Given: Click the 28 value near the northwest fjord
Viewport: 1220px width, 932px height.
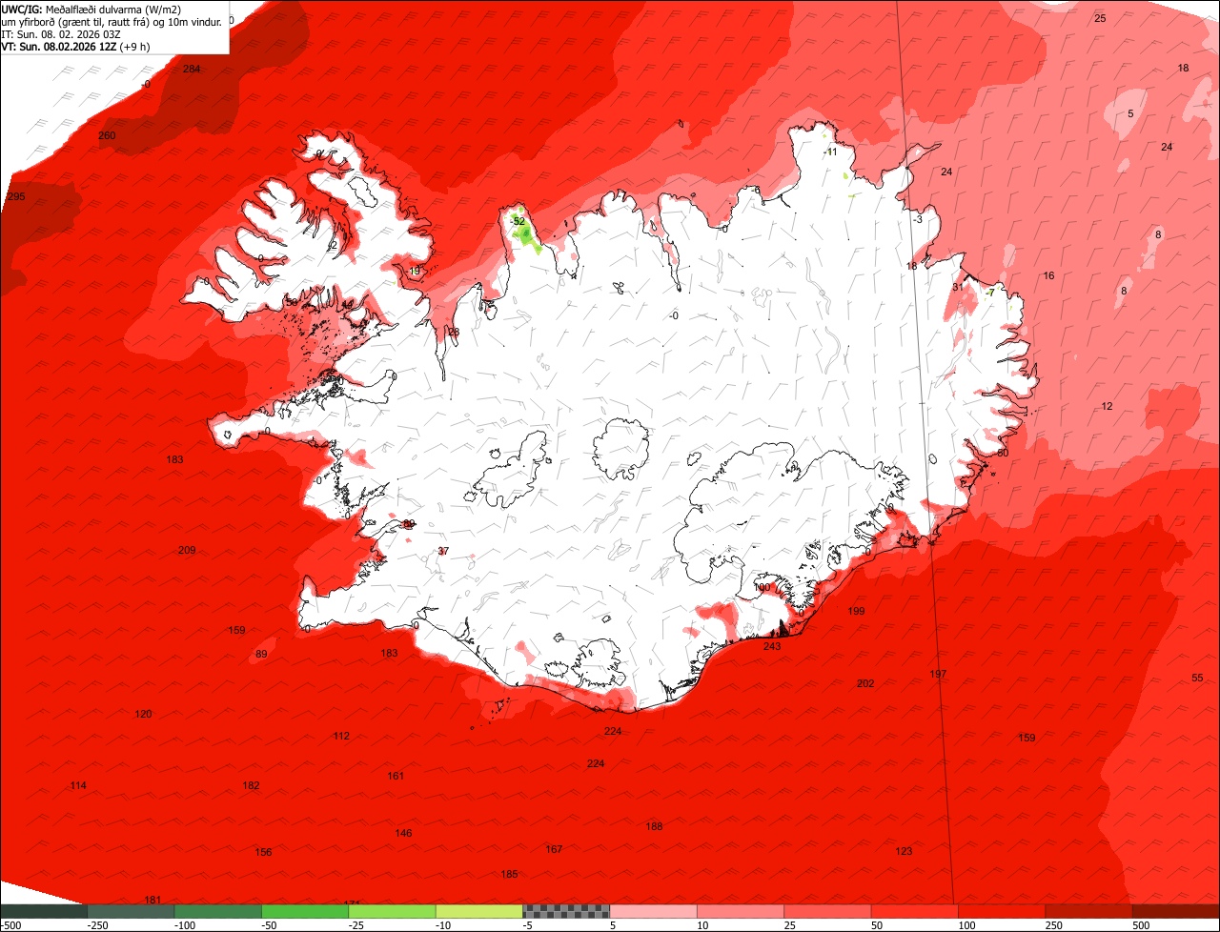Looking at the screenshot, I should click(453, 333).
